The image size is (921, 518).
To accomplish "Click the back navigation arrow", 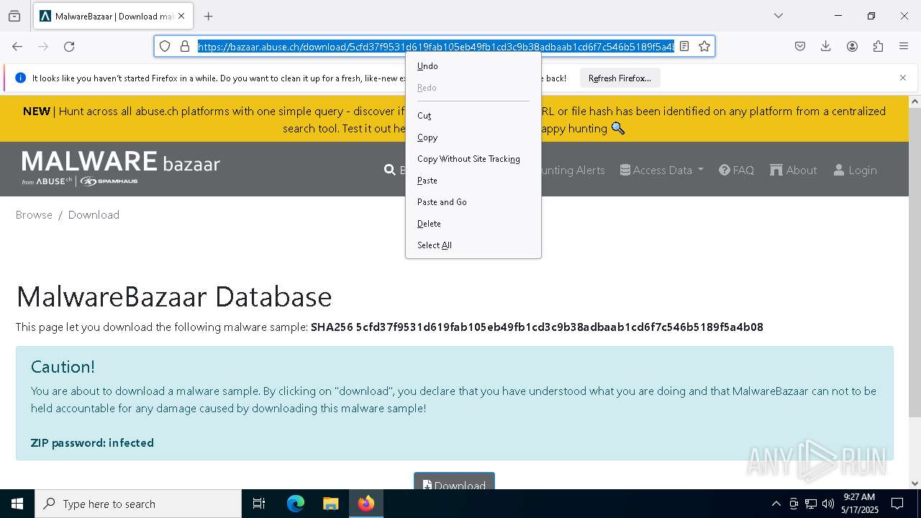I will pyautogui.click(x=17, y=47).
